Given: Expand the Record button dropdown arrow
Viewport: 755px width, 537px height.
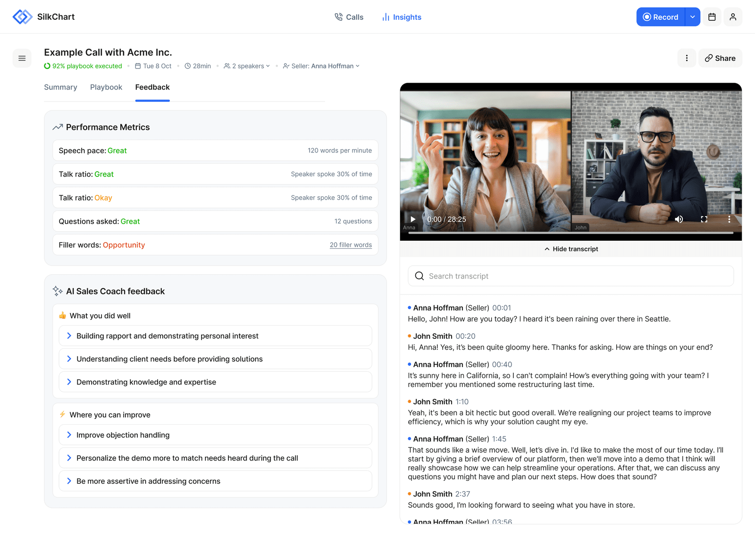Looking at the screenshot, I should point(692,17).
